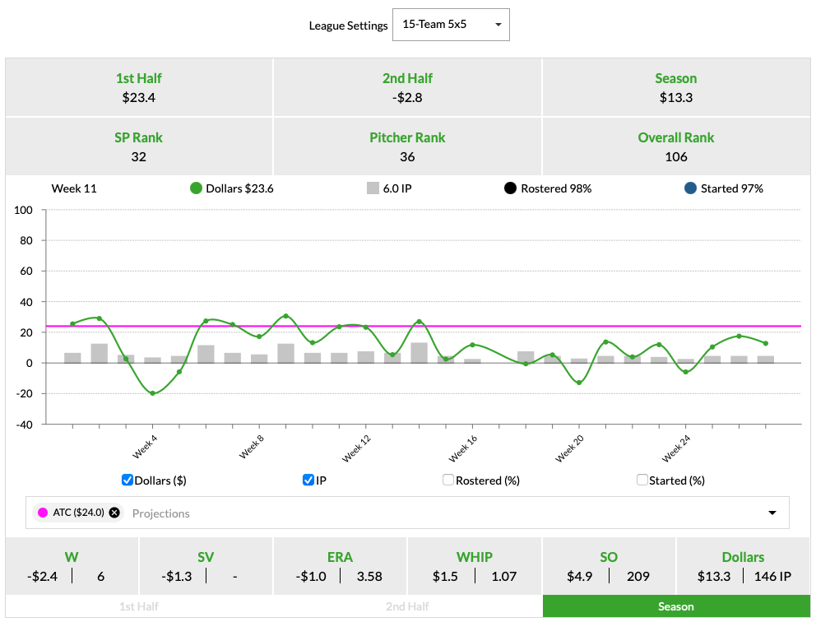Uncheck the IP checkbox
Screen dimensions: 816x622
point(308,480)
